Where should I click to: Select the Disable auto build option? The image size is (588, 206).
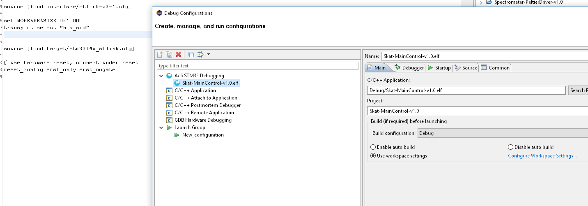(x=510, y=147)
